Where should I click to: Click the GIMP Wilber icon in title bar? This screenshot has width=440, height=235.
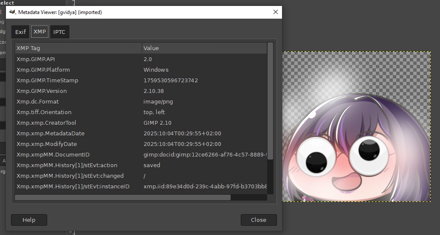[x=12, y=12]
